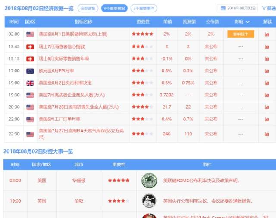Open chart icon for 瑞士6月实际零售销售年率 row

(267, 59)
